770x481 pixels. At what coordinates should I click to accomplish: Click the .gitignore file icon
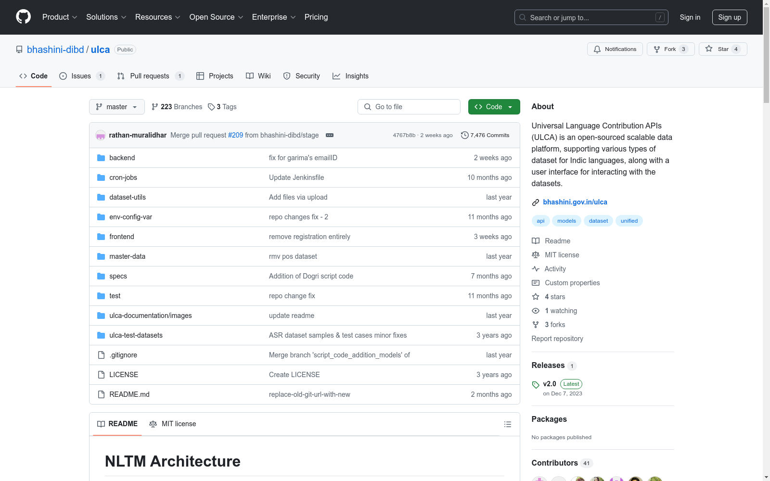click(101, 355)
